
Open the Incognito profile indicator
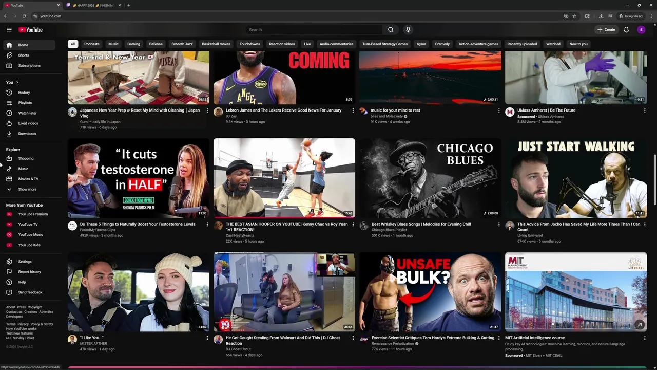click(x=631, y=16)
